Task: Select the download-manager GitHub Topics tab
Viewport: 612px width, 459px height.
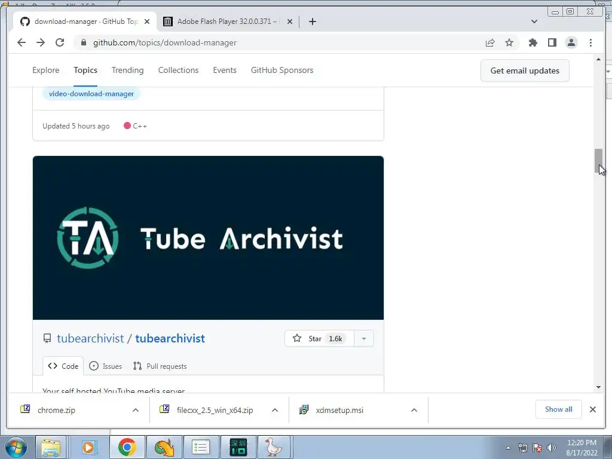Action: pos(85,22)
